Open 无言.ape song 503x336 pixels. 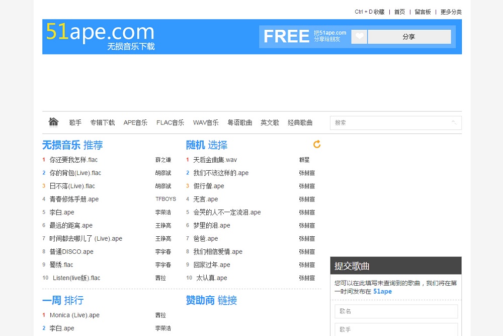(206, 199)
